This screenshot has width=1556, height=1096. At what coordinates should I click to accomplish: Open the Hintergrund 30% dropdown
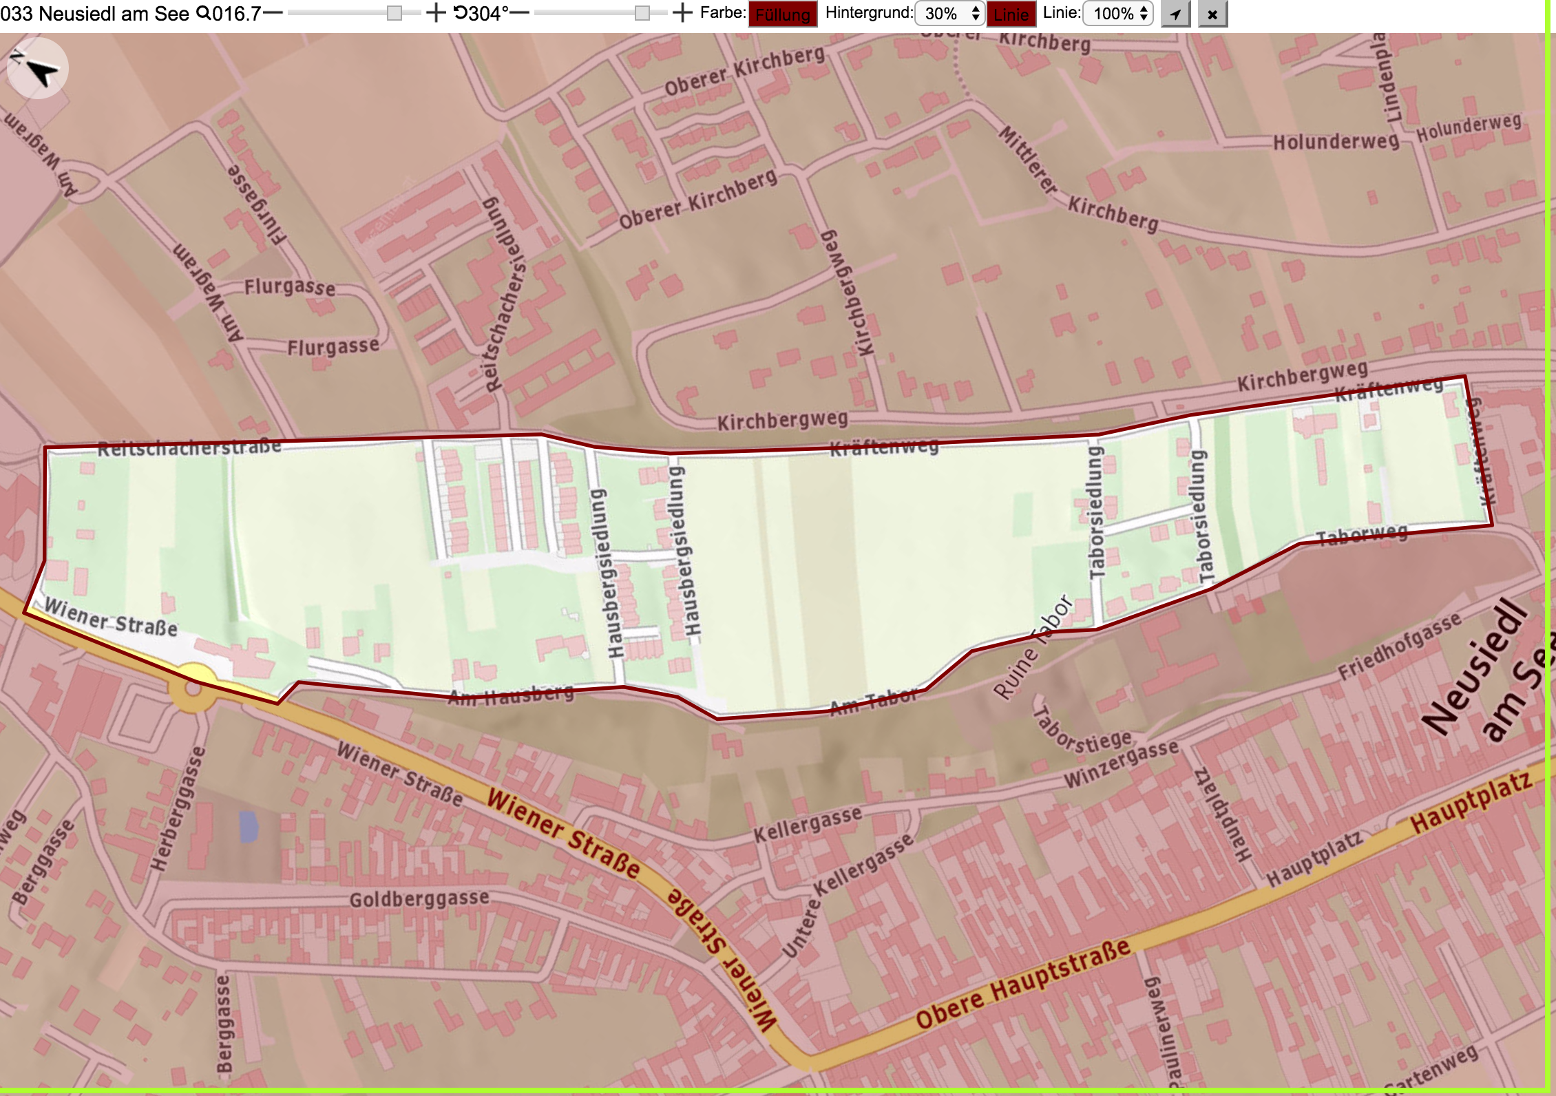pyautogui.click(x=949, y=14)
